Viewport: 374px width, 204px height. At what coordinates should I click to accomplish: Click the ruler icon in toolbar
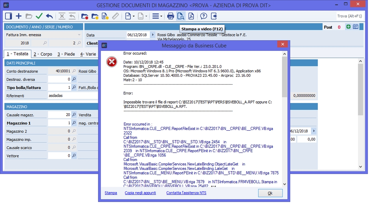(x=115, y=16)
